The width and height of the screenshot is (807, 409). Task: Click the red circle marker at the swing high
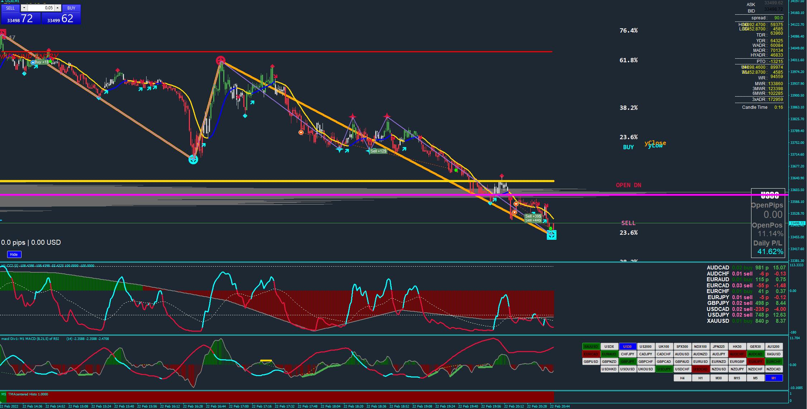click(221, 60)
